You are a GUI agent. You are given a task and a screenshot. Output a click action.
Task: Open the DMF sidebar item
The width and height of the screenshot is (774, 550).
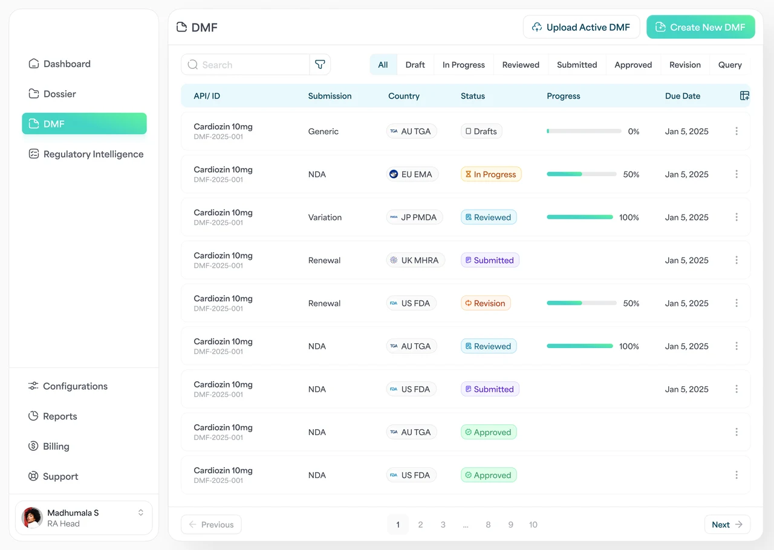(84, 124)
